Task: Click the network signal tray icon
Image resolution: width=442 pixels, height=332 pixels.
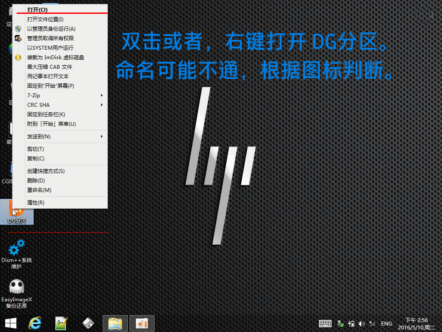Action: (372, 323)
